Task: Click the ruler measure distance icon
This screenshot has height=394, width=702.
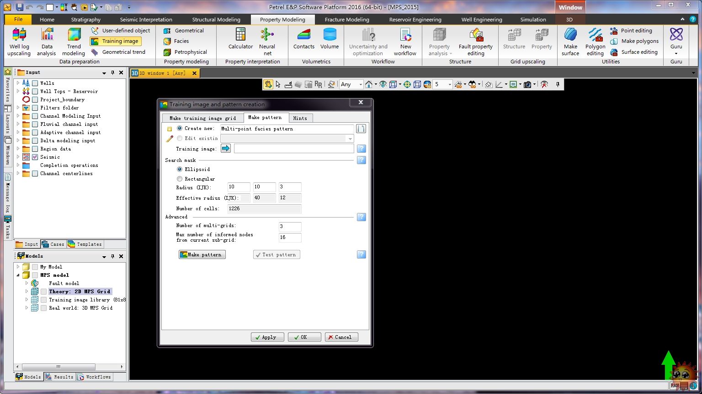Action: [288, 84]
